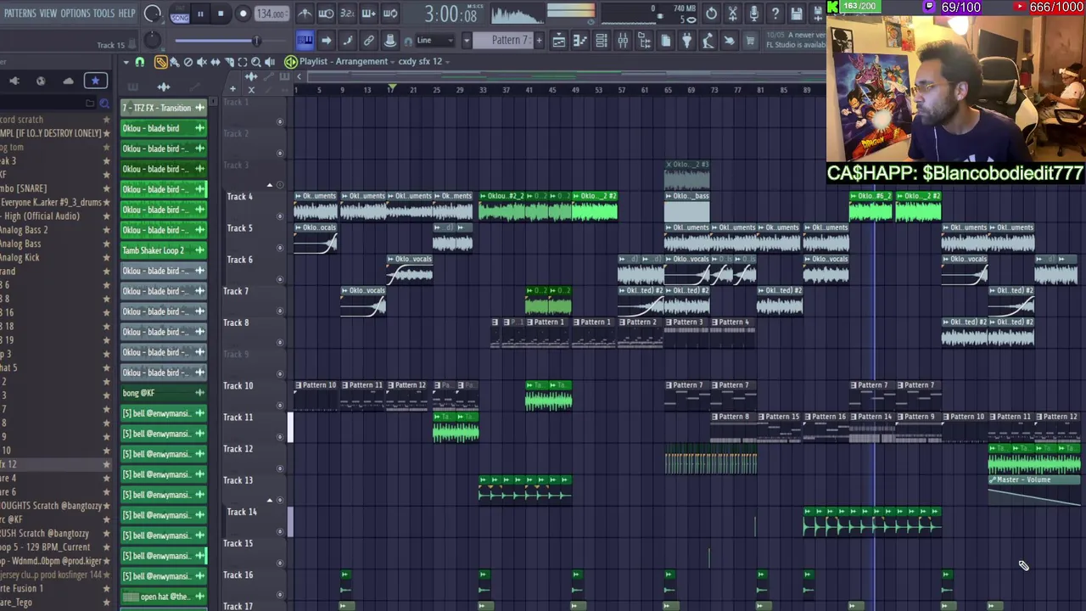Open the HELP menu
Screen dimensions: 1086x611
click(126, 14)
